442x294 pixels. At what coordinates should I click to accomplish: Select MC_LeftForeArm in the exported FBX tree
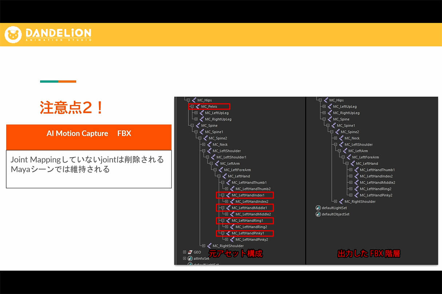[366, 157]
